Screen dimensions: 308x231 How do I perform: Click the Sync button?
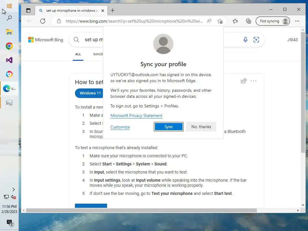point(169,127)
